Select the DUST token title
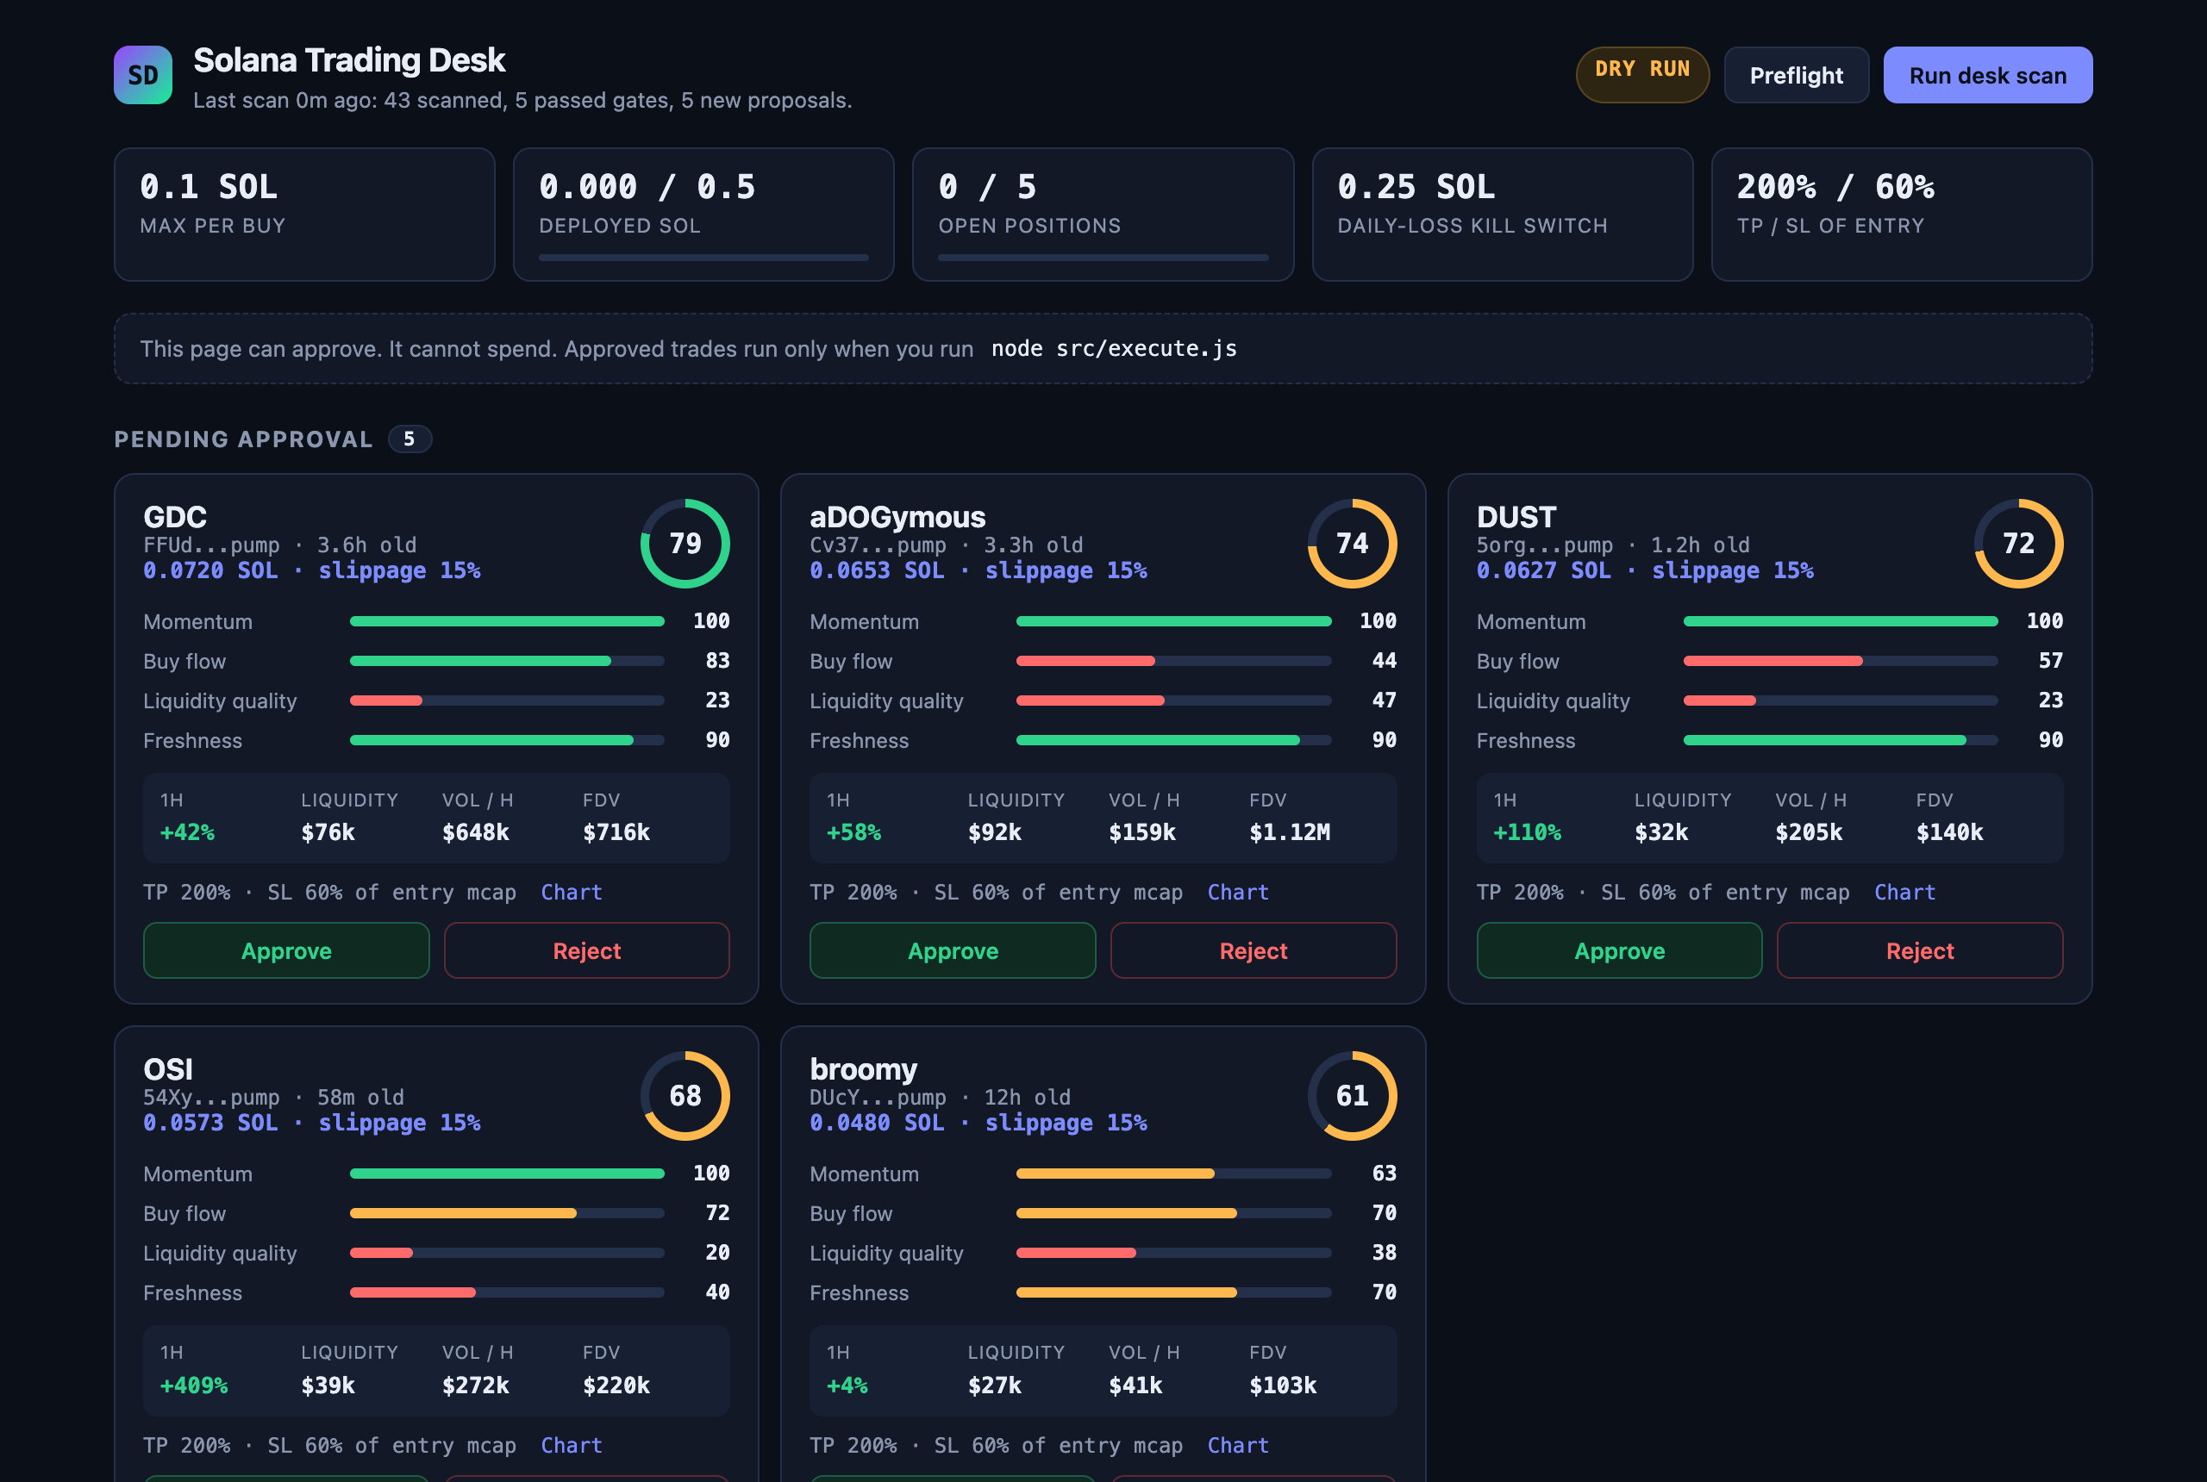 click(x=1516, y=517)
